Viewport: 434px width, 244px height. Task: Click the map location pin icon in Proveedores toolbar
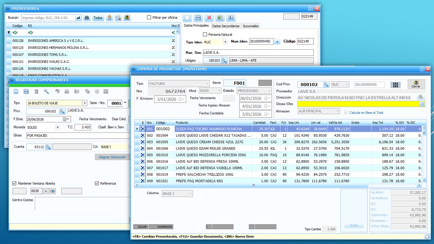109,18
